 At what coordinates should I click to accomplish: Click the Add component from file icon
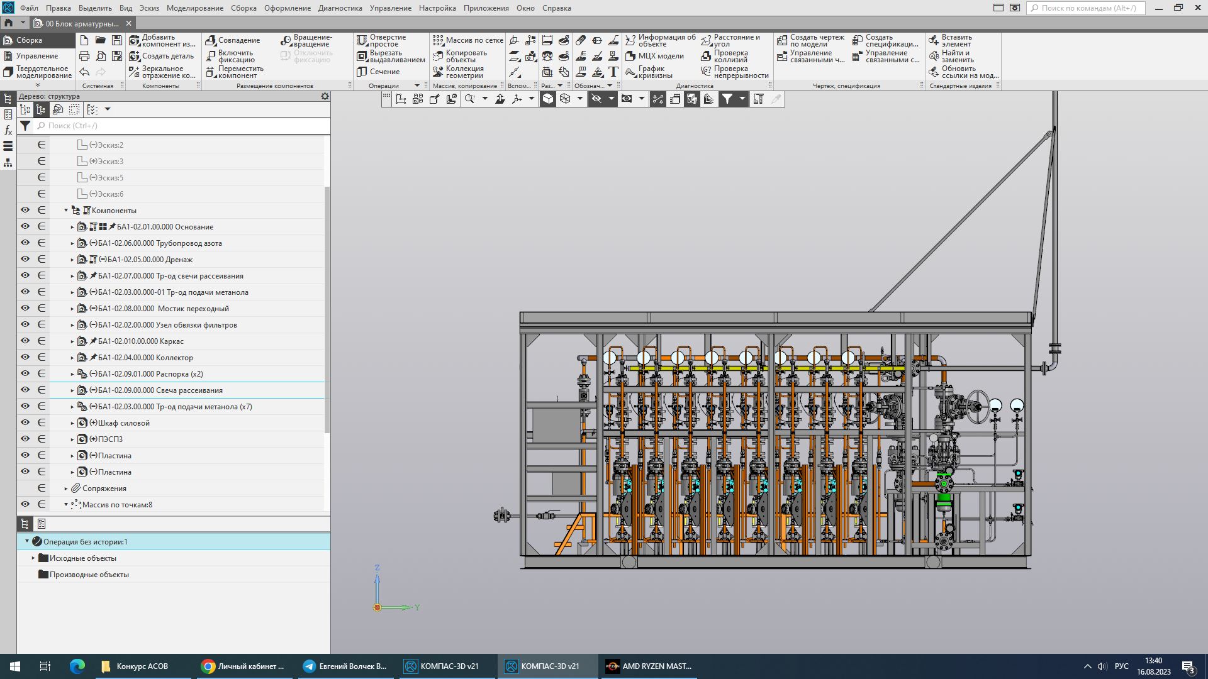coord(135,40)
